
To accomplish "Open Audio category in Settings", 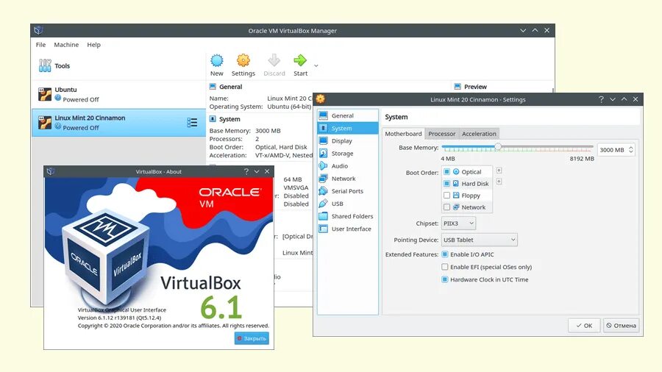I will point(347,166).
